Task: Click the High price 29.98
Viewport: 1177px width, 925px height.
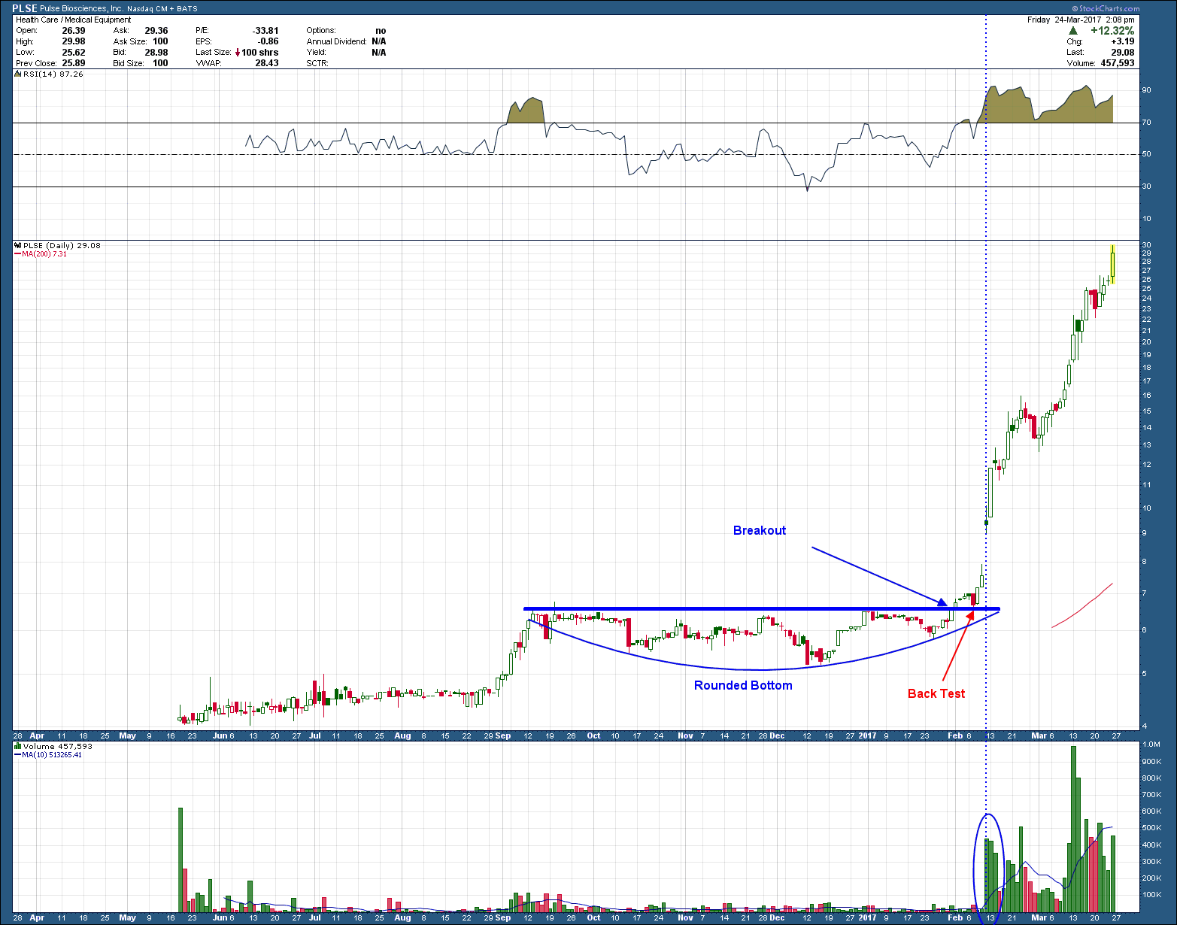Action: (74, 41)
